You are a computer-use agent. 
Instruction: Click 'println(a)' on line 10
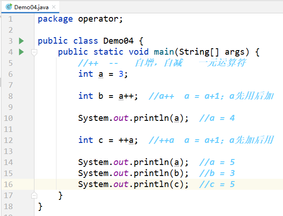[158, 118]
